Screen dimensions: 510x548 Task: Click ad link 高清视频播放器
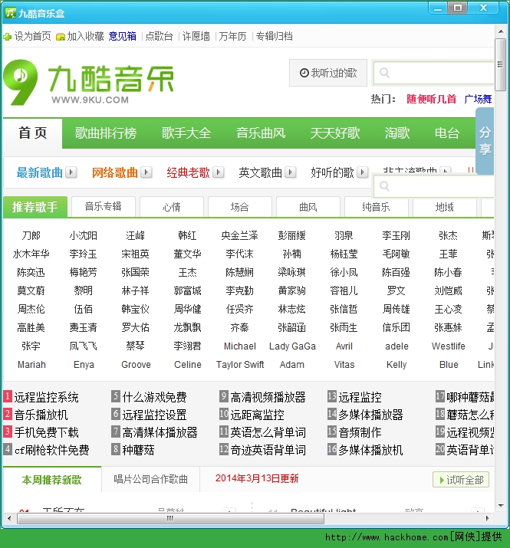[x=268, y=397]
